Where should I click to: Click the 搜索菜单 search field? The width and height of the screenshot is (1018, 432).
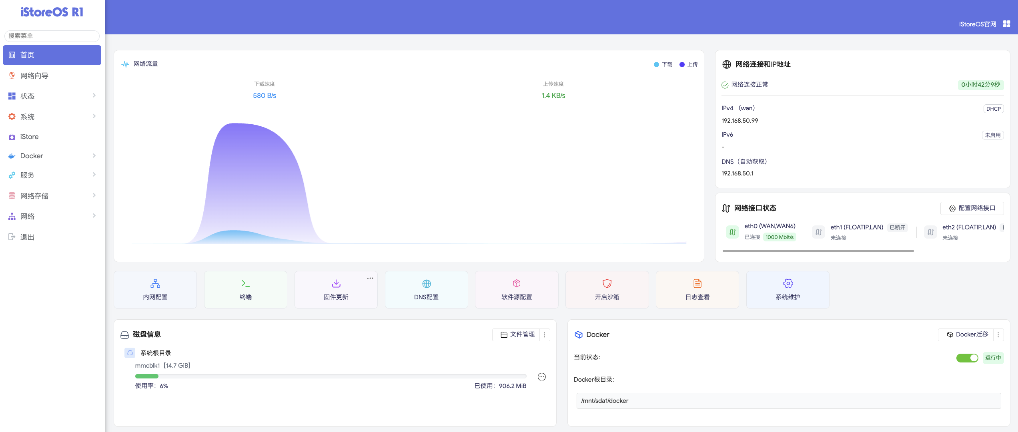coord(52,36)
